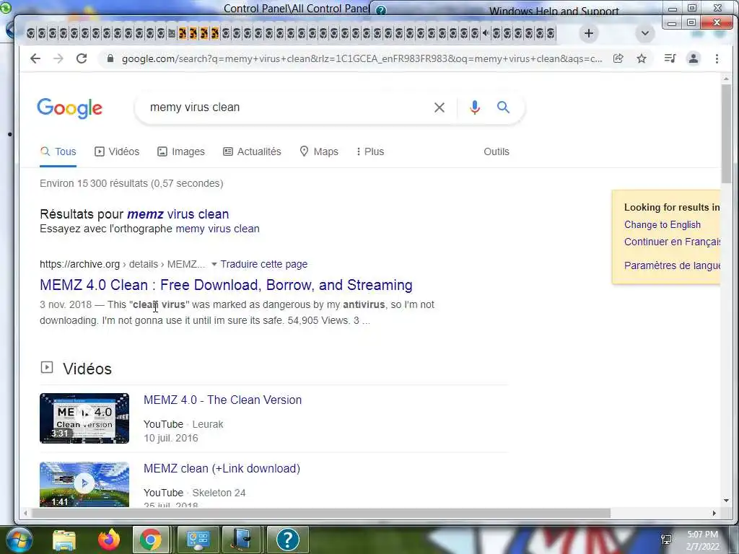The image size is (739, 554).
Task: Switch to the Actualités tab
Action: pyautogui.click(x=252, y=151)
